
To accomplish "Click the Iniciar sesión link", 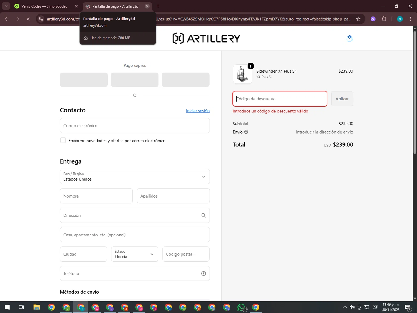I will [x=198, y=111].
